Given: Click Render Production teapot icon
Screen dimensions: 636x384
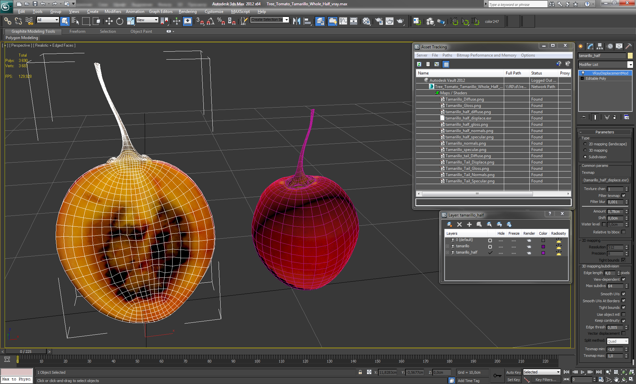Looking at the screenshot, I should pyautogui.click(x=400, y=21).
